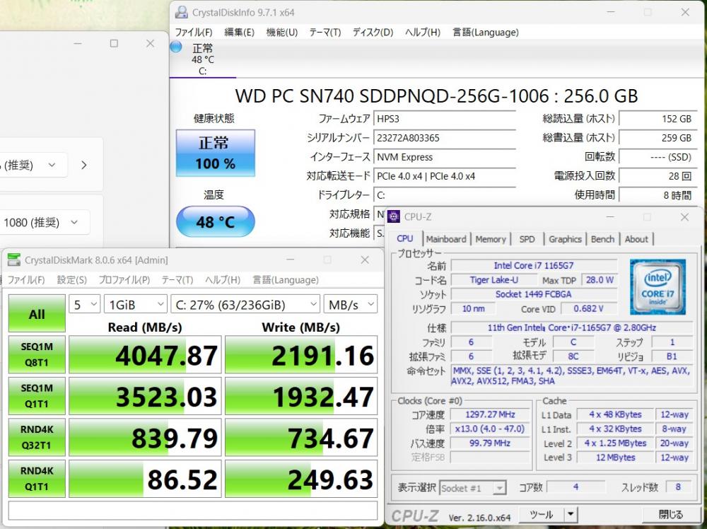707x529 pixels.
Task: Open ヘルプ(H) menu in CrystalDiskMark
Action: pos(222,280)
